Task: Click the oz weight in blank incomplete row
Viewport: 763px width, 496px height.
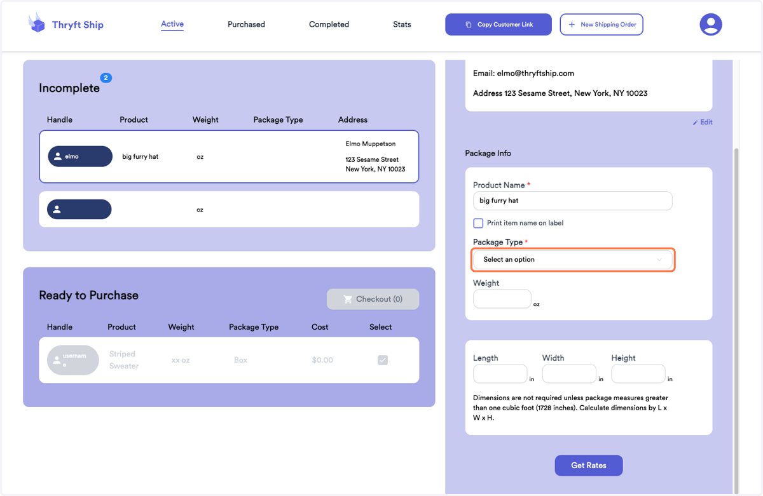Action: click(200, 210)
